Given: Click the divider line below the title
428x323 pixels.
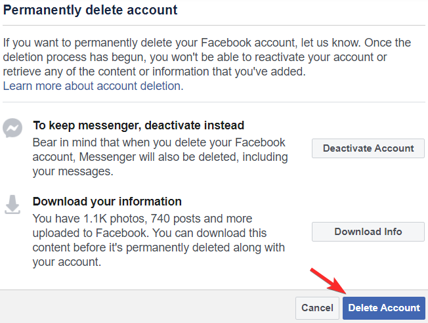Looking at the screenshot, I should (x=213, y=26).
